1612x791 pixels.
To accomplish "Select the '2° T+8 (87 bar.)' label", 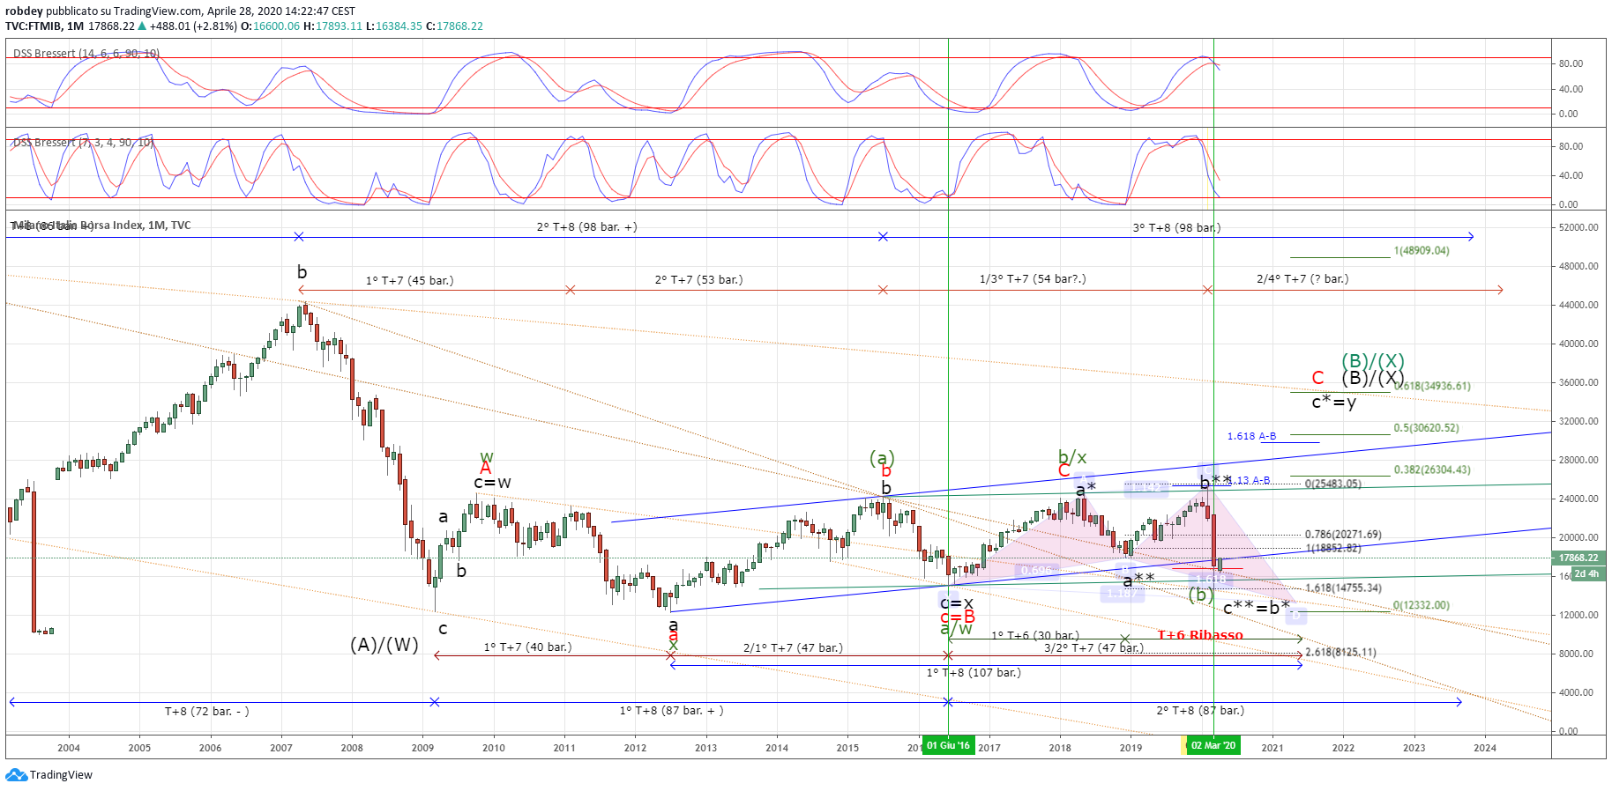I will point(1200,711).
